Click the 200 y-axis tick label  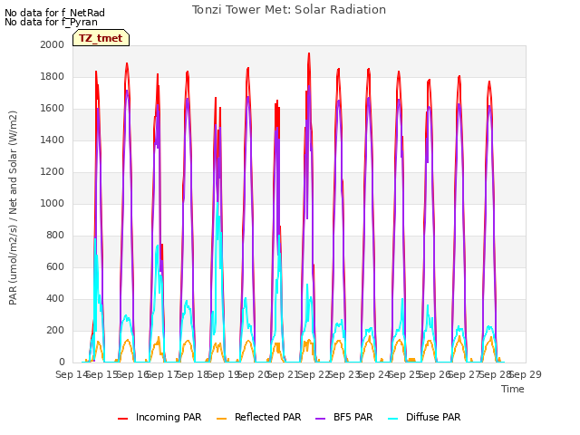(x=55, y=330)
